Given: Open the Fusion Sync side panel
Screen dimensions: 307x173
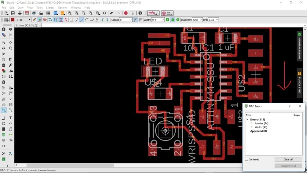Looking at the screenshot, I should click(x=299, y=83).
